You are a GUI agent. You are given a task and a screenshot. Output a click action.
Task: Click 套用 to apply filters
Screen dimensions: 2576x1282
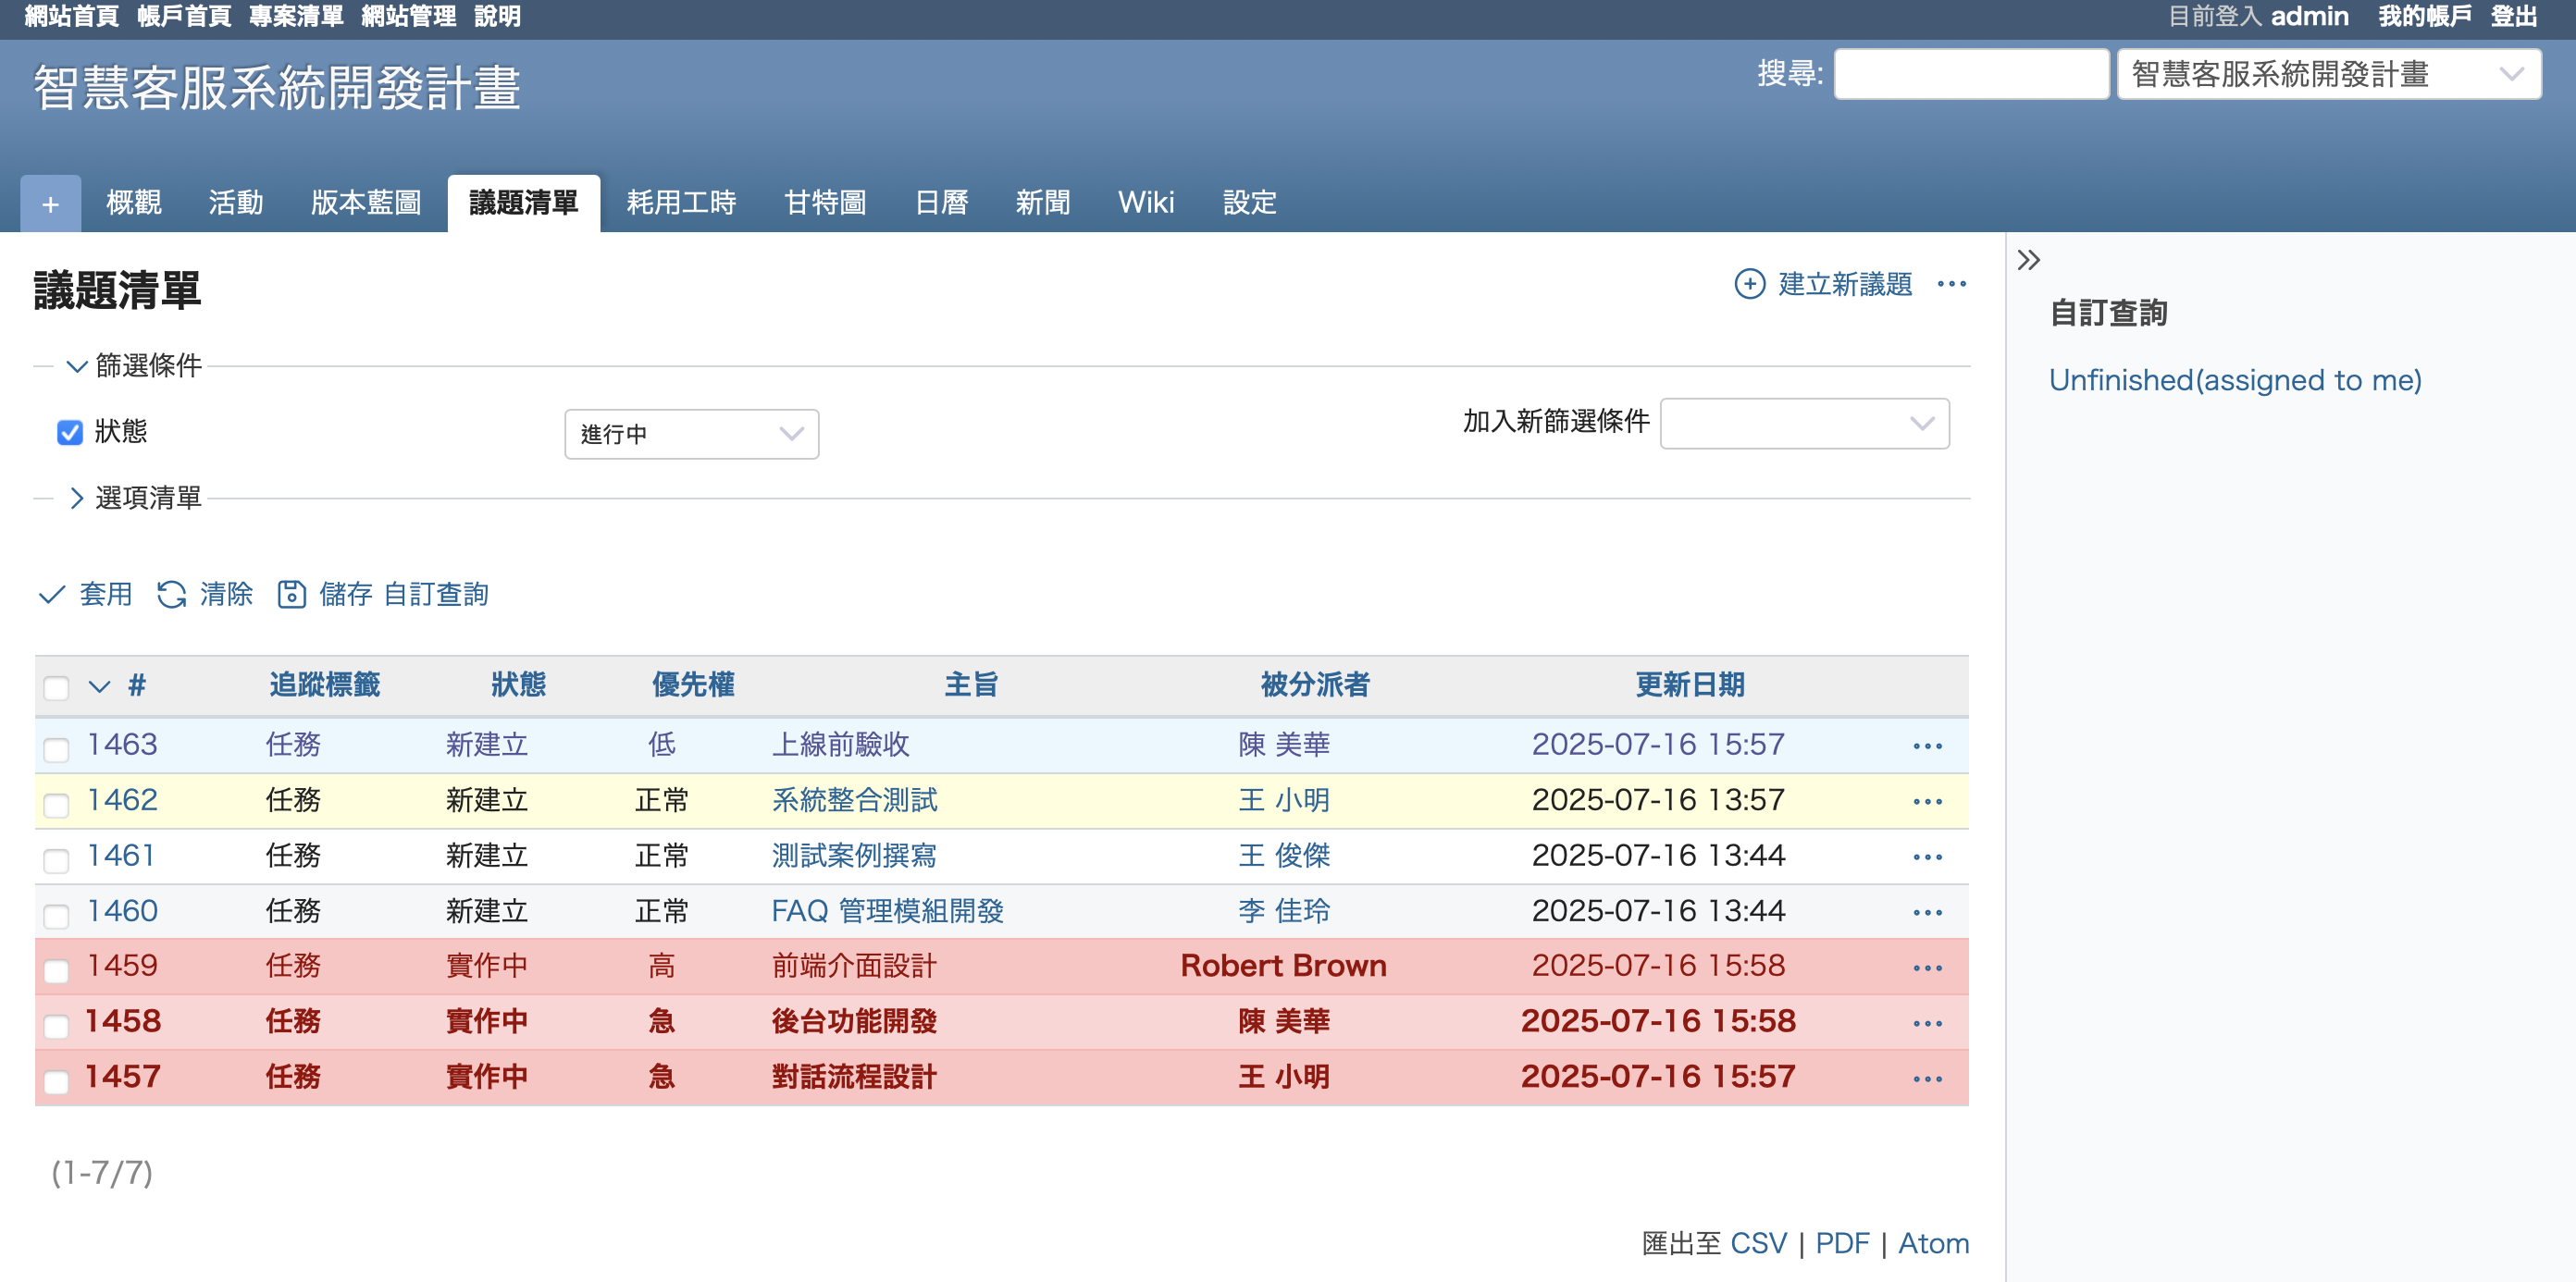[106, 595]
